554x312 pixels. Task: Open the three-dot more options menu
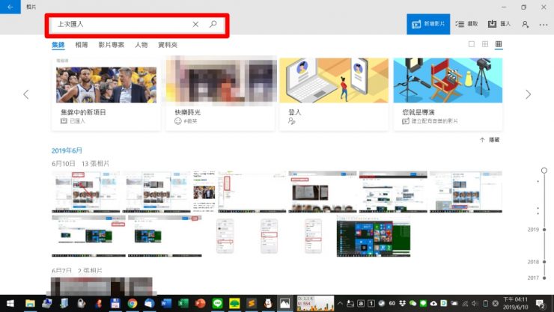point(544,24)
